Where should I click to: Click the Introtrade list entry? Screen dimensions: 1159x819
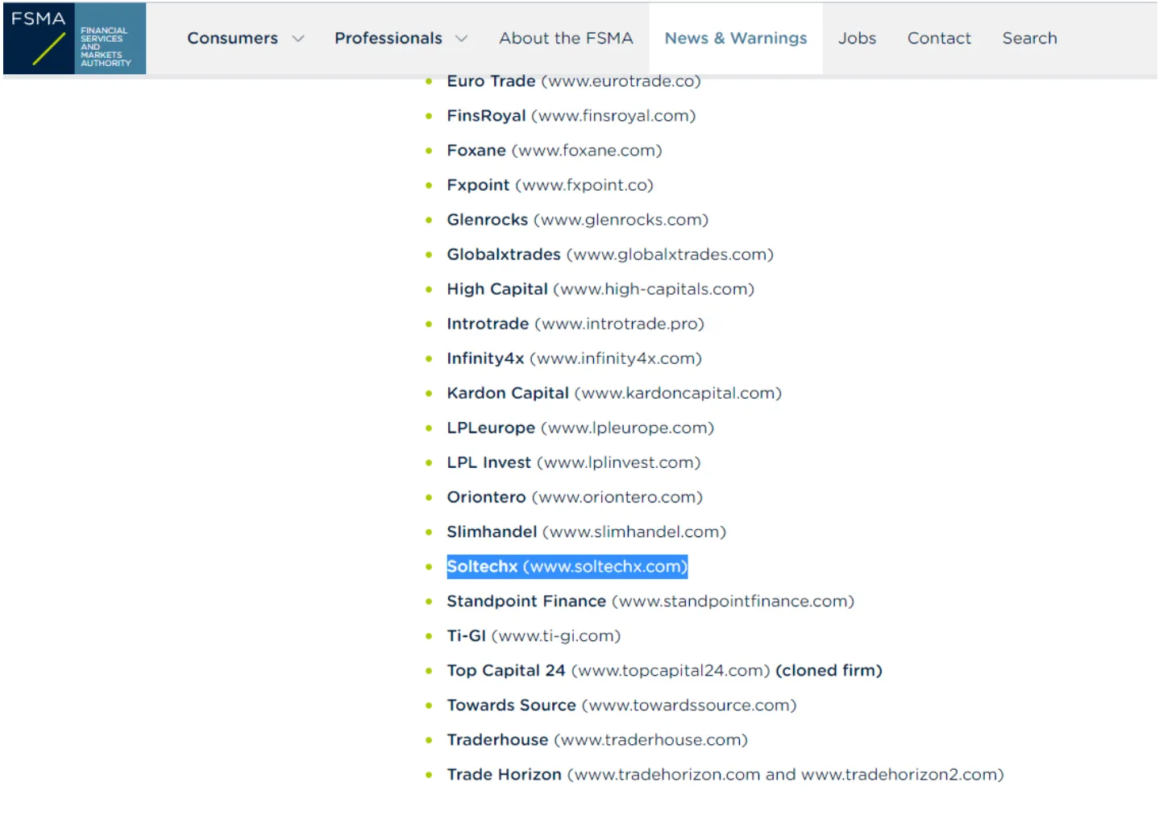tap(575, 324)
